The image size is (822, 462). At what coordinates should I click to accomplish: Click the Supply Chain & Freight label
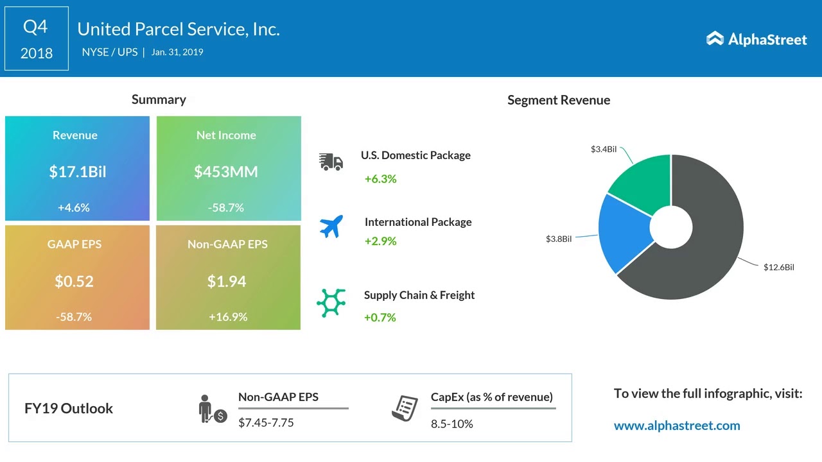click(419, 295)
